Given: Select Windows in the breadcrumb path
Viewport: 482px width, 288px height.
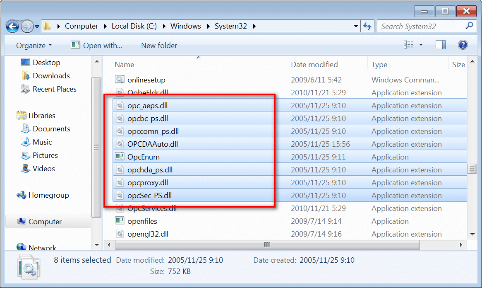Looking at the screenshot, I should click(186, 26).
